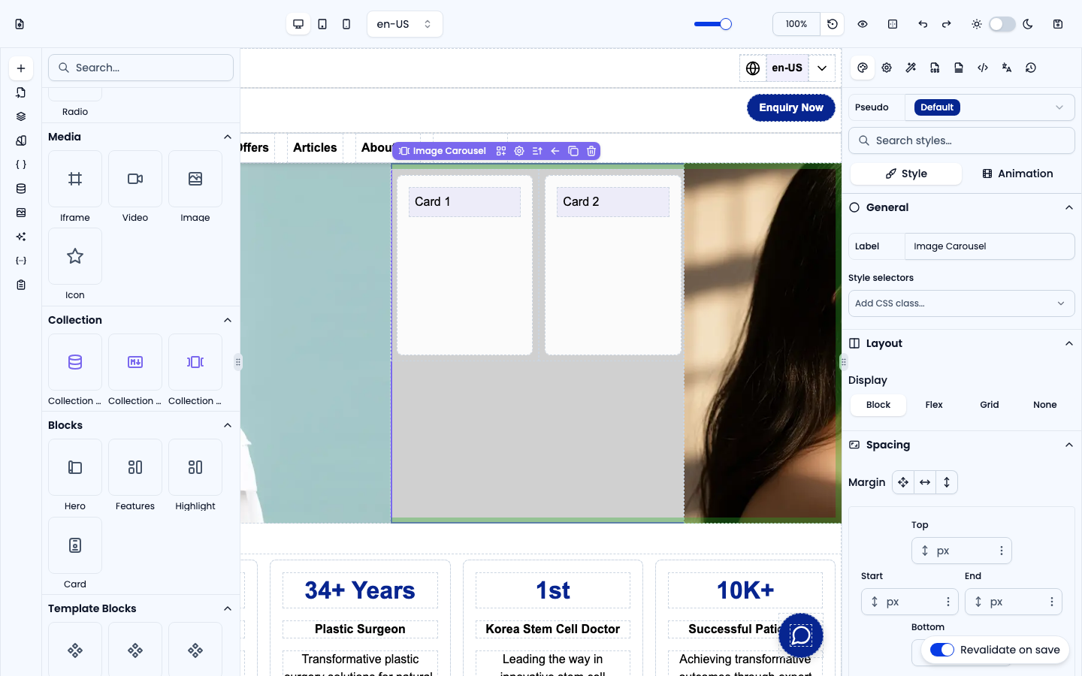Screen dimensions: 1082x676
Task: Open the Pseudo Default dropdown
Action: pyautogui.click(x=990, y=107)
